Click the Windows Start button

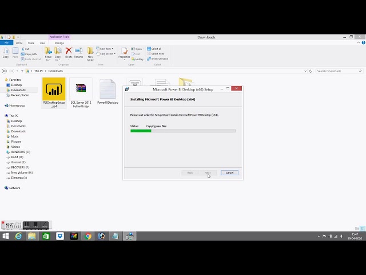pyautogui.click(x=6, y=236)
